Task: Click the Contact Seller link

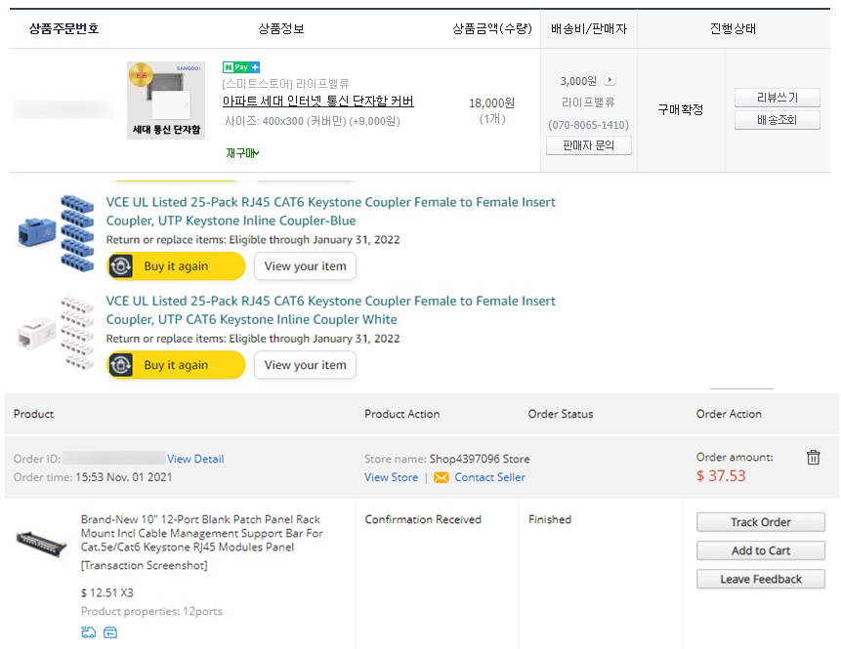Action: tap(489, 477)
